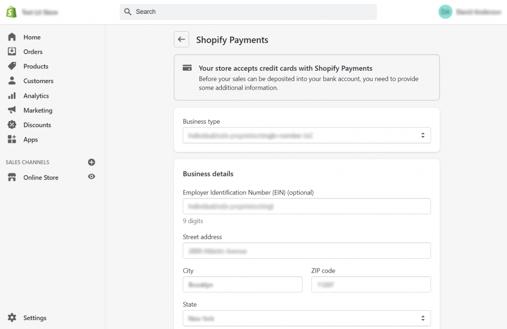View online store via eye icon
This screenshot has height=329, width=507.
click(91, 177)
